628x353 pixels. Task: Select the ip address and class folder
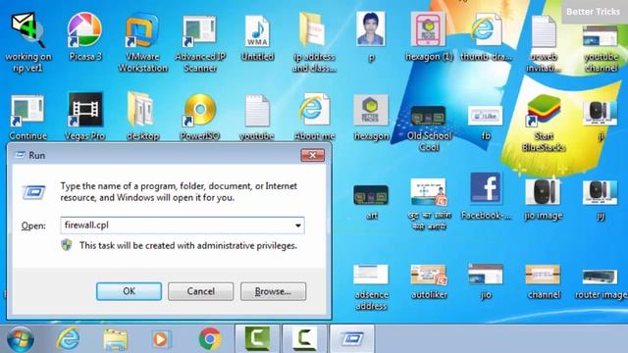(314, 42)
